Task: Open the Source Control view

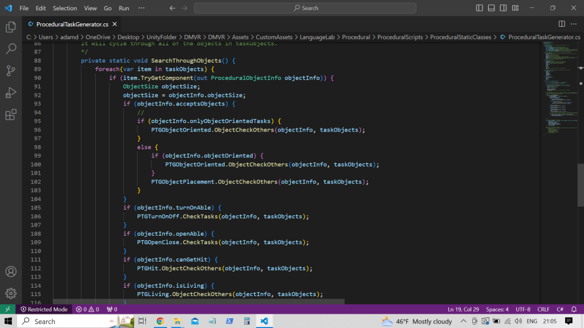Action: tap(10, 71)
